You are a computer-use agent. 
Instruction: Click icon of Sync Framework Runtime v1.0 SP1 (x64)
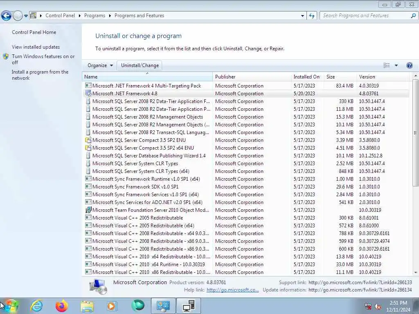pos(88,179)
